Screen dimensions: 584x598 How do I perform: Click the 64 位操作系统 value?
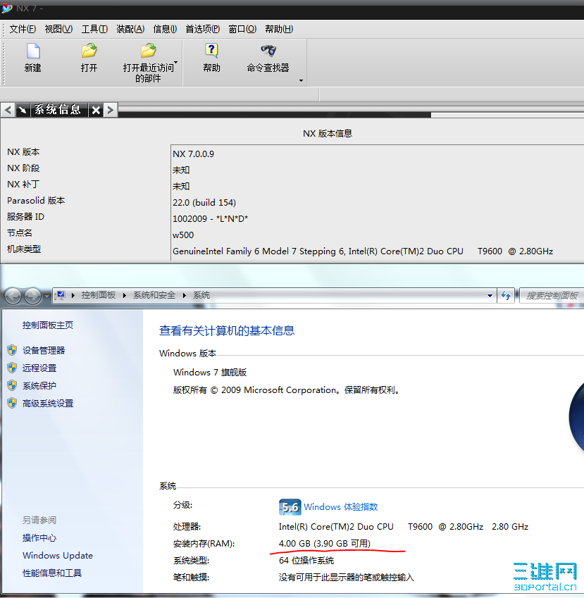pos(306,560)
